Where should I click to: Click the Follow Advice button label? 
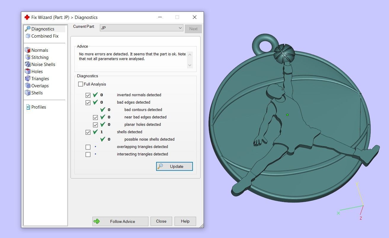point(122,221)
